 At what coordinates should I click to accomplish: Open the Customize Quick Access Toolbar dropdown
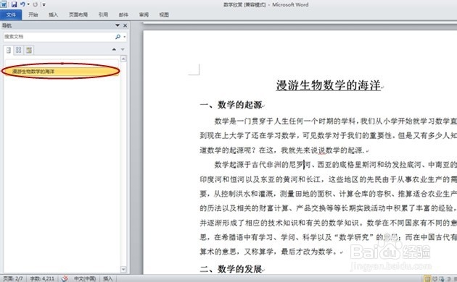click(44, 4)
